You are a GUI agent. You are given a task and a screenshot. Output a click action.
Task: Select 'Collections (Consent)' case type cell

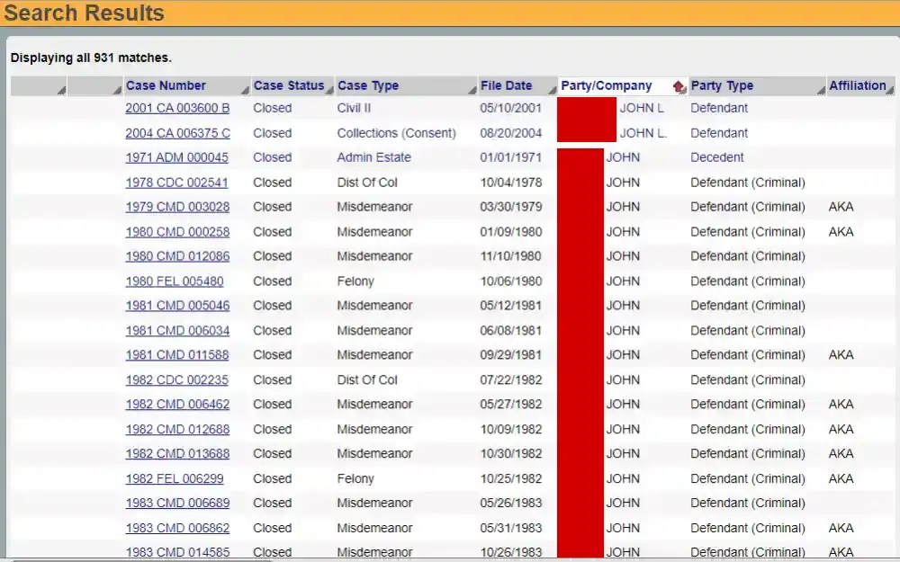click(396, 133)
